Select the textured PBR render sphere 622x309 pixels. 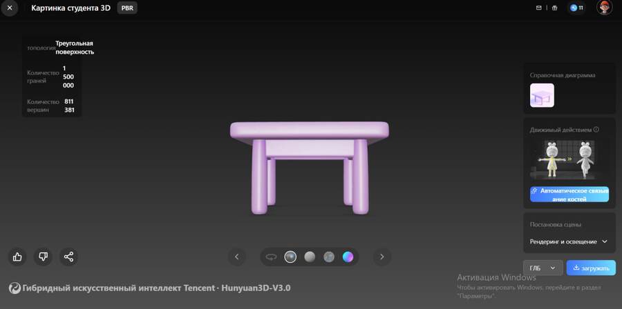pos(290,257)
